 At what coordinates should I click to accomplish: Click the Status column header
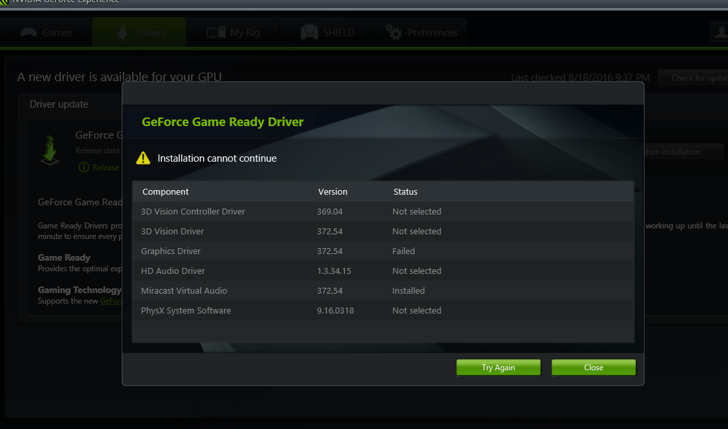(x=405, y=192)
